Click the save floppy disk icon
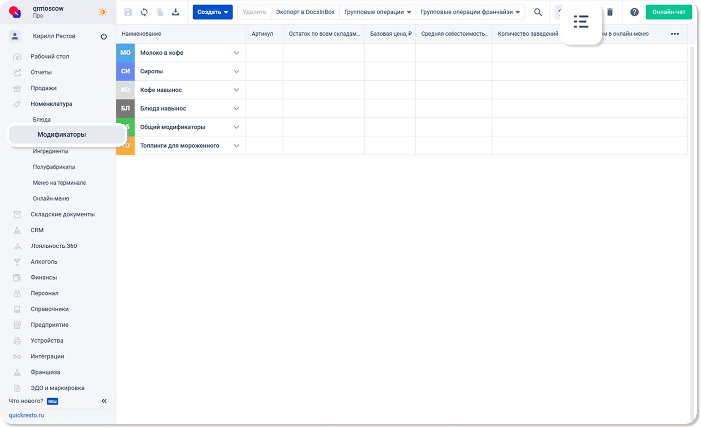Screen dimensions: 701x428 (128, 13)
